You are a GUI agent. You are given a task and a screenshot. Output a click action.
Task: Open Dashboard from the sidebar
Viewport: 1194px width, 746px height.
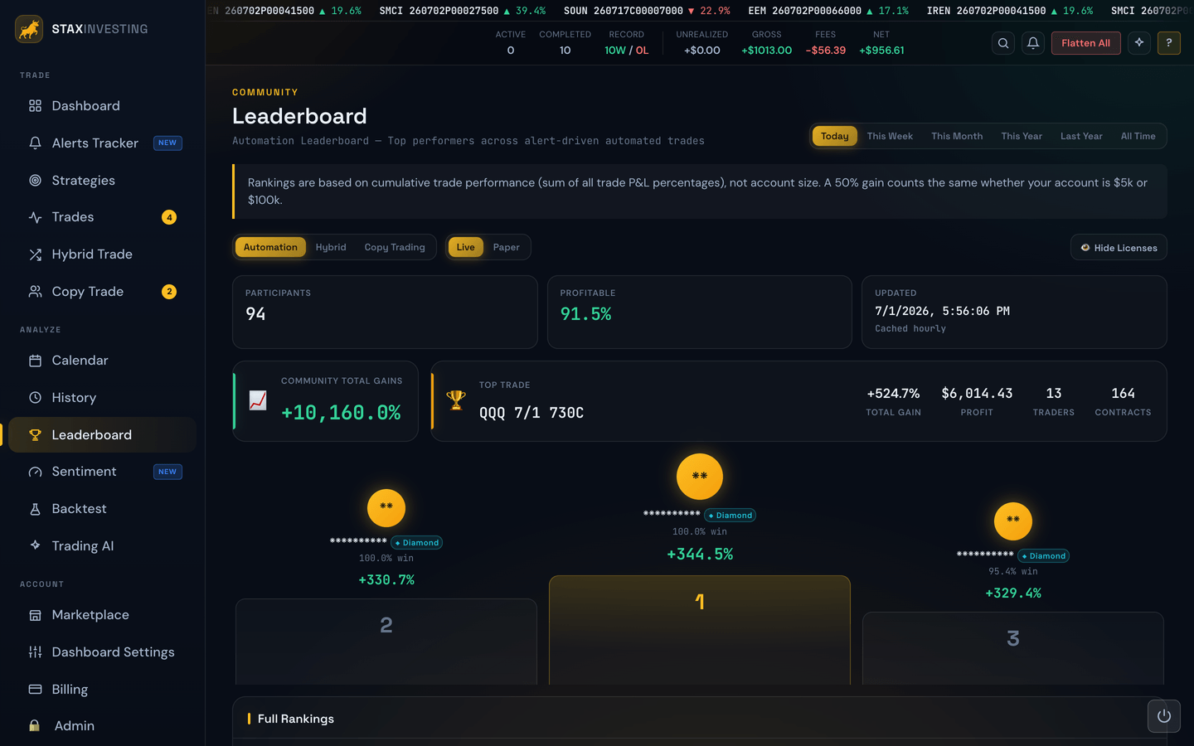click(102, 106)
